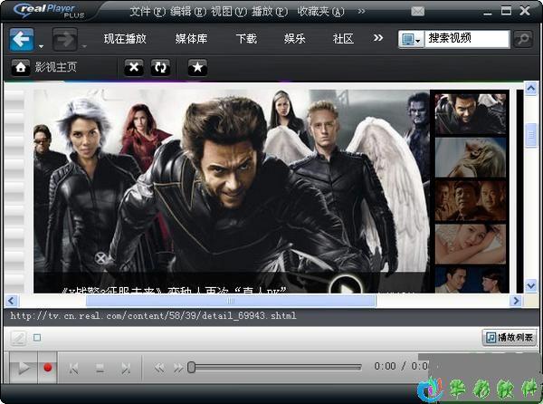Click the 0:00 elapsed time display

coord(385,366)
